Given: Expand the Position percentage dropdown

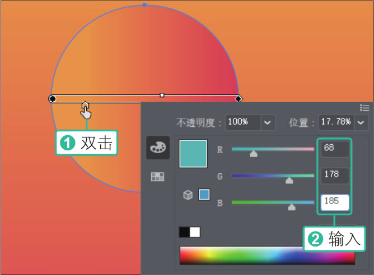Looking at the screenshot, I should [361, 122].
